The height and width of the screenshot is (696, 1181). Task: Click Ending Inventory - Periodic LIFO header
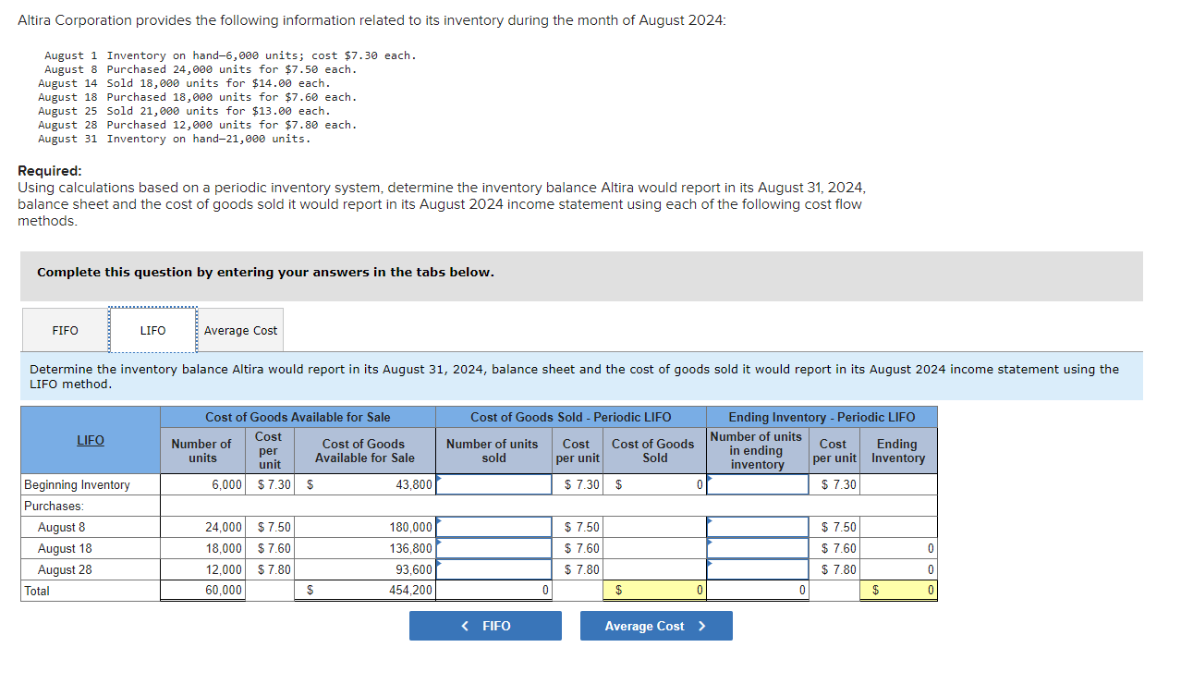click(822, 417)
